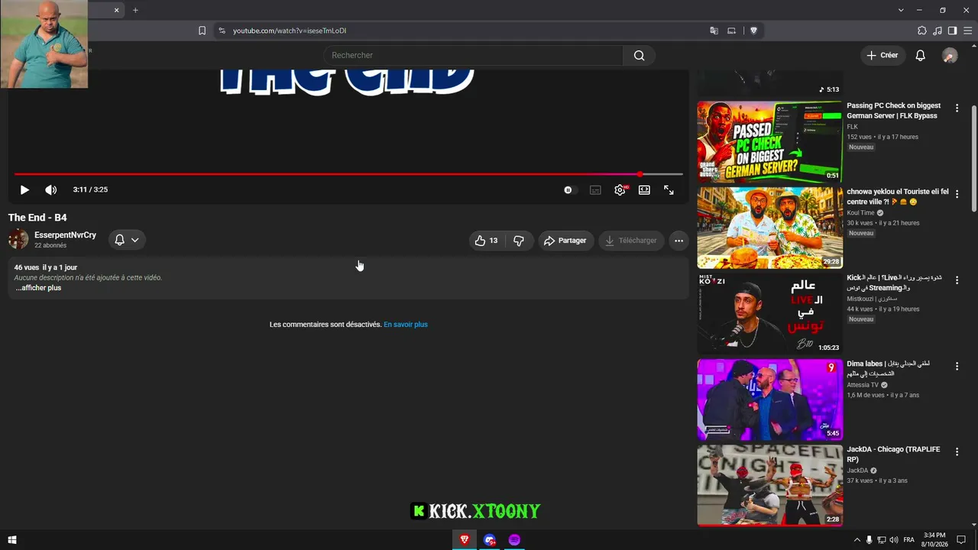Screen dimensions: 978x550
Task: Open the EsserpentNvrCry channel name link
Action: click(65, 235)
